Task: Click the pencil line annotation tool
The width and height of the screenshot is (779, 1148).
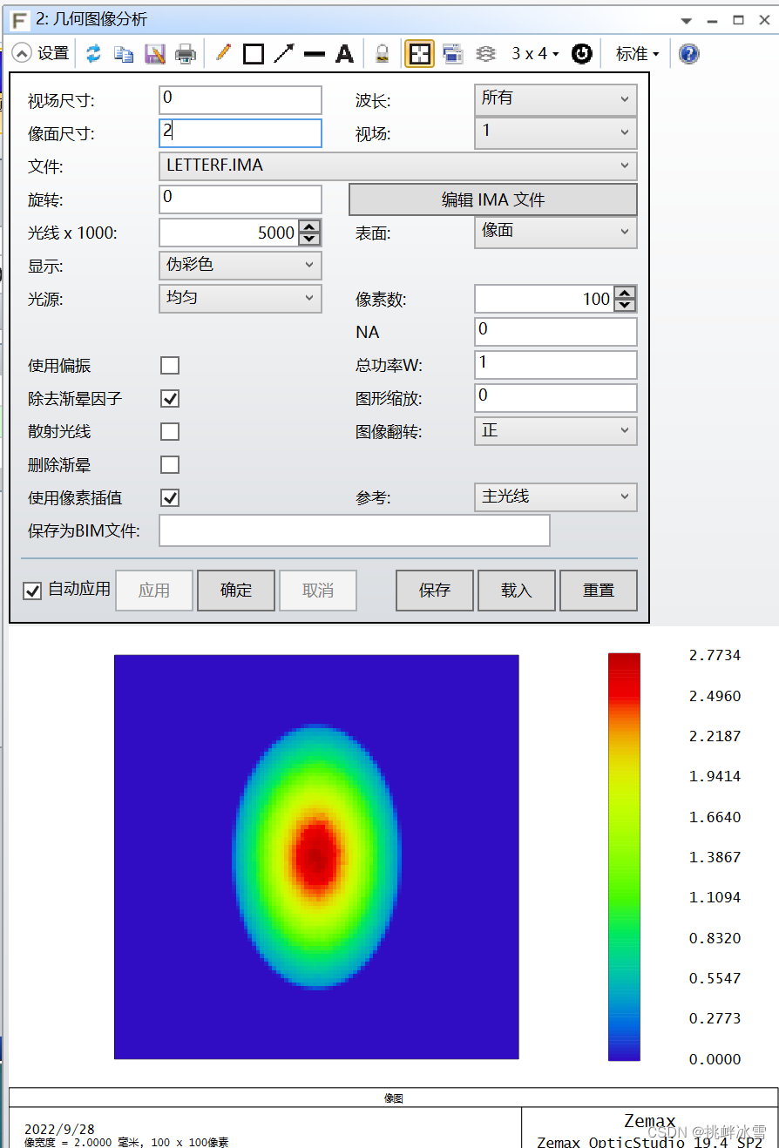Action: tap(222, 53)
